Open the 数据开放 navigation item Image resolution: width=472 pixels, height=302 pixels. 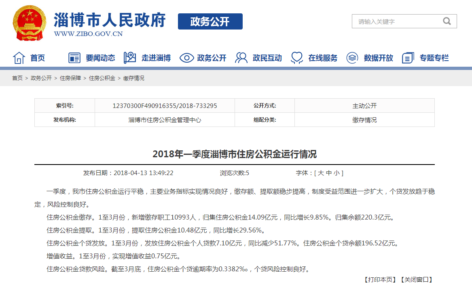[x=379, y=58]
